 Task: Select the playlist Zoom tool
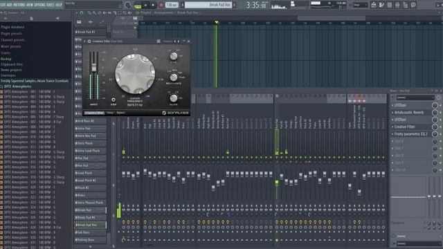(x=125, y=12)
